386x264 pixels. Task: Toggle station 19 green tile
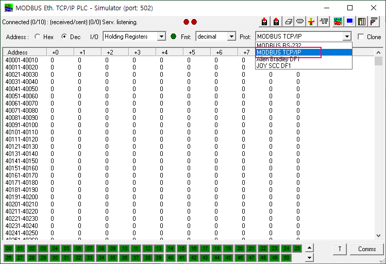click(228, 248)
